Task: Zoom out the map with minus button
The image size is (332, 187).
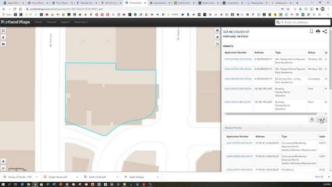Action: click(x=3, y=168)
